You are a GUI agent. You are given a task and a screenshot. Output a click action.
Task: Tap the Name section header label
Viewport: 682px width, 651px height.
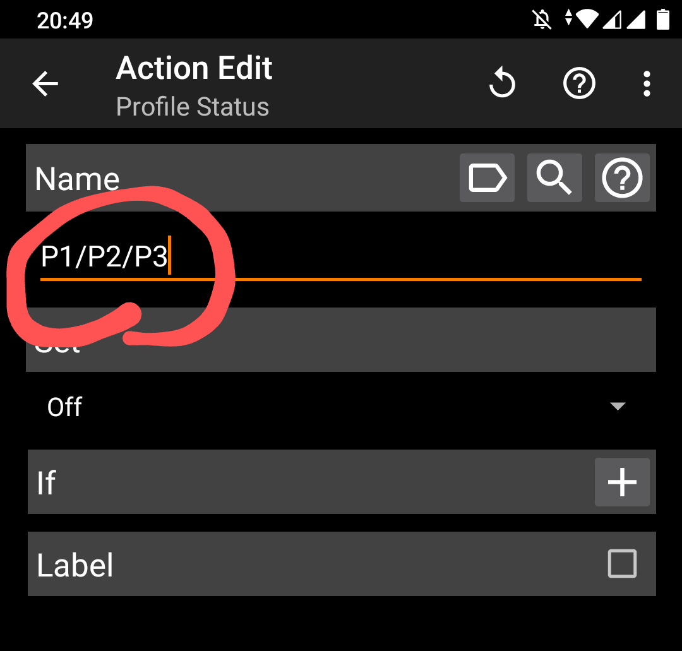(x=77, y=179)
